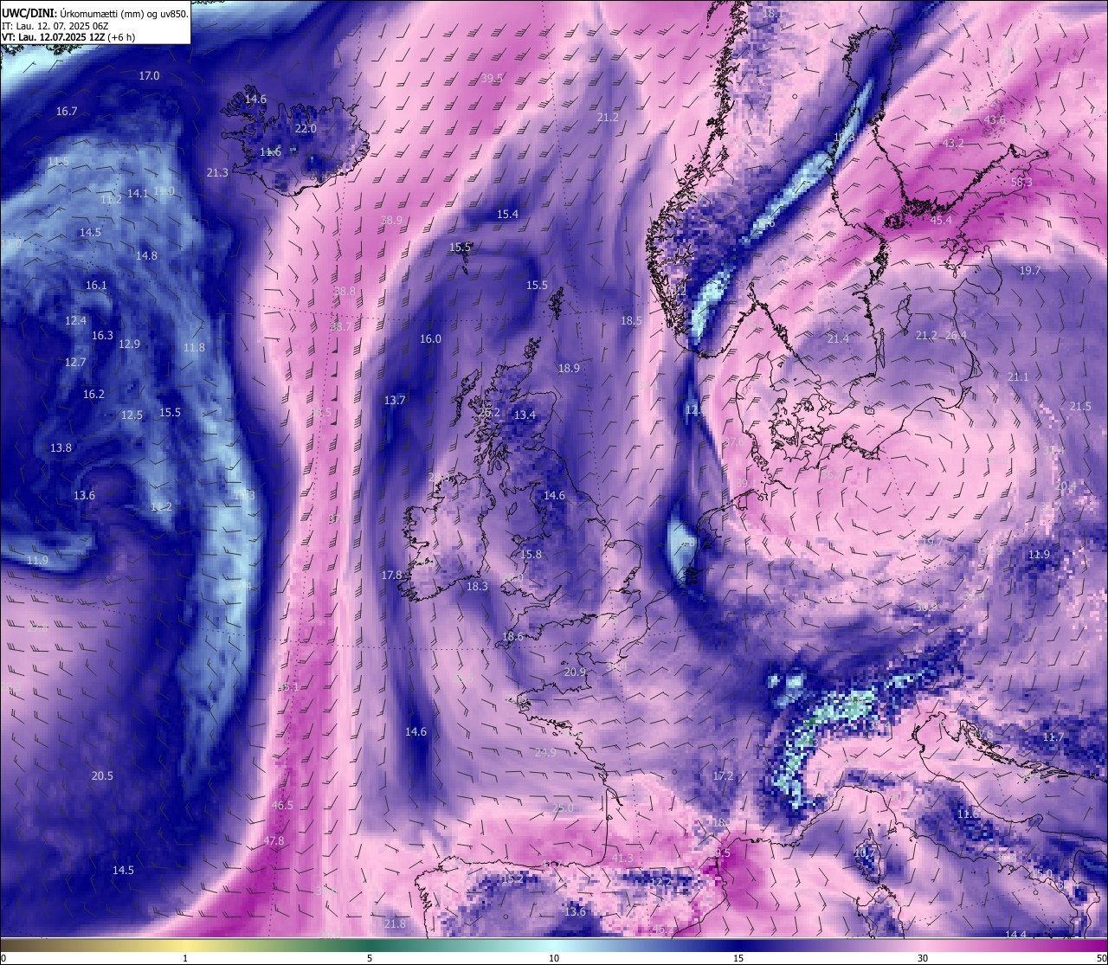Click the UWC/DINI Úrkomumætti title text
This screenshot has height=965, width=1108.
point(94,13)
